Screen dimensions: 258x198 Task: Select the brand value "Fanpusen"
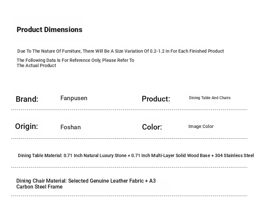74,98
